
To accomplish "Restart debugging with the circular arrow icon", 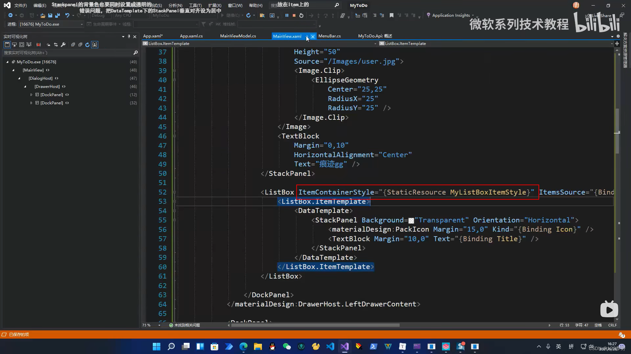I will (301, 15).
